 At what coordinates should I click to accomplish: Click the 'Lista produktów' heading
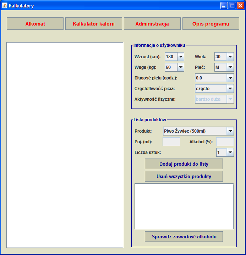coord(150,120)
